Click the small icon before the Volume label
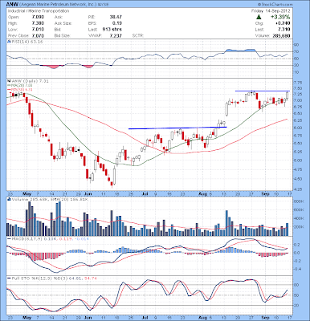 (9, 199)
